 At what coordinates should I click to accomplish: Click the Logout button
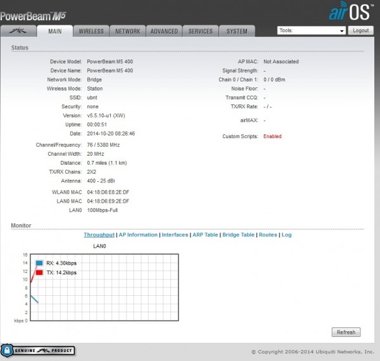(x=360, y=30)
